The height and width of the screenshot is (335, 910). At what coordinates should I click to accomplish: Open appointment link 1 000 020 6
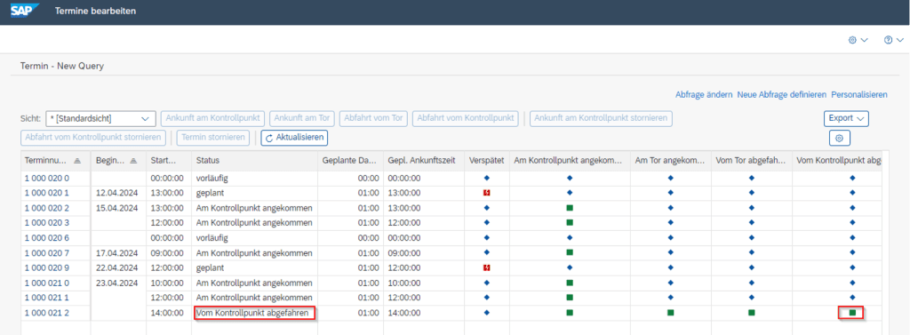click(47, 237)
